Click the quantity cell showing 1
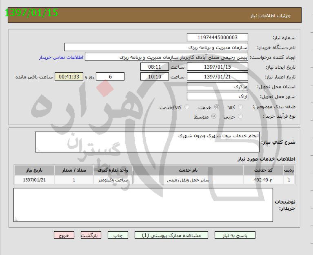313x255 pixels. point(74,180)
